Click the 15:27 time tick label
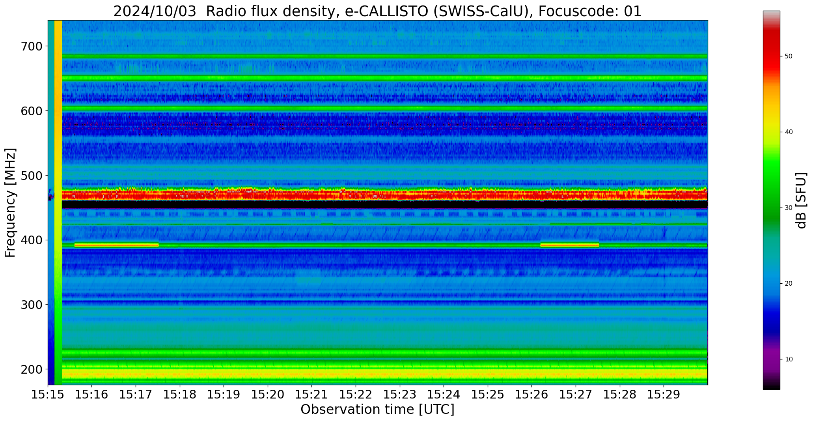 576,395
